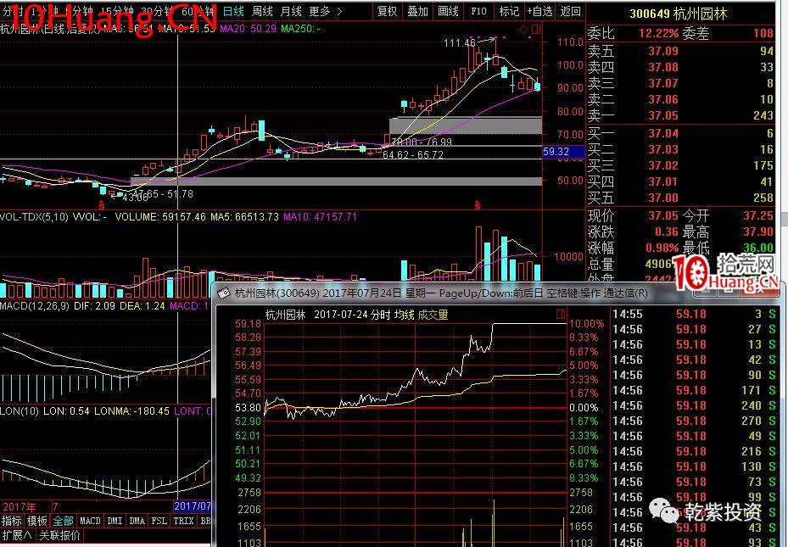Select the 全部 indicator category
Viewport: 788px width, 547px height.
(63, 521)
